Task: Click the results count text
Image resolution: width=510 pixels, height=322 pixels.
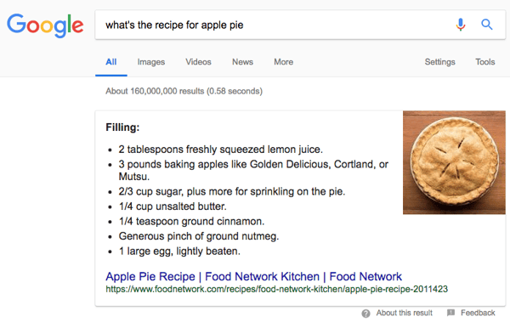Action: 184,91
